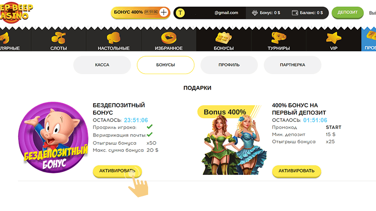Switch to the Касса tab
This screenshot has height=211, width=376.
coord(102,65)
